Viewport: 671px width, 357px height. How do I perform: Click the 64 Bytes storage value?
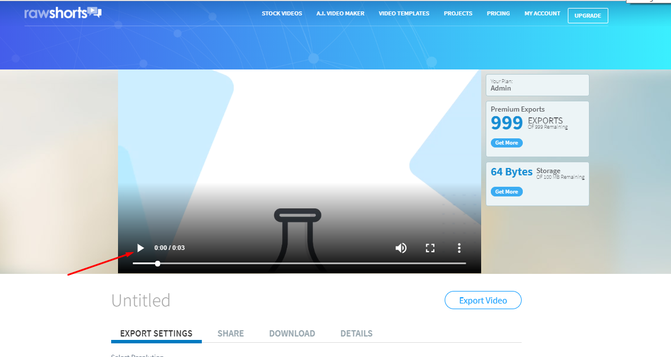(512, 172)
